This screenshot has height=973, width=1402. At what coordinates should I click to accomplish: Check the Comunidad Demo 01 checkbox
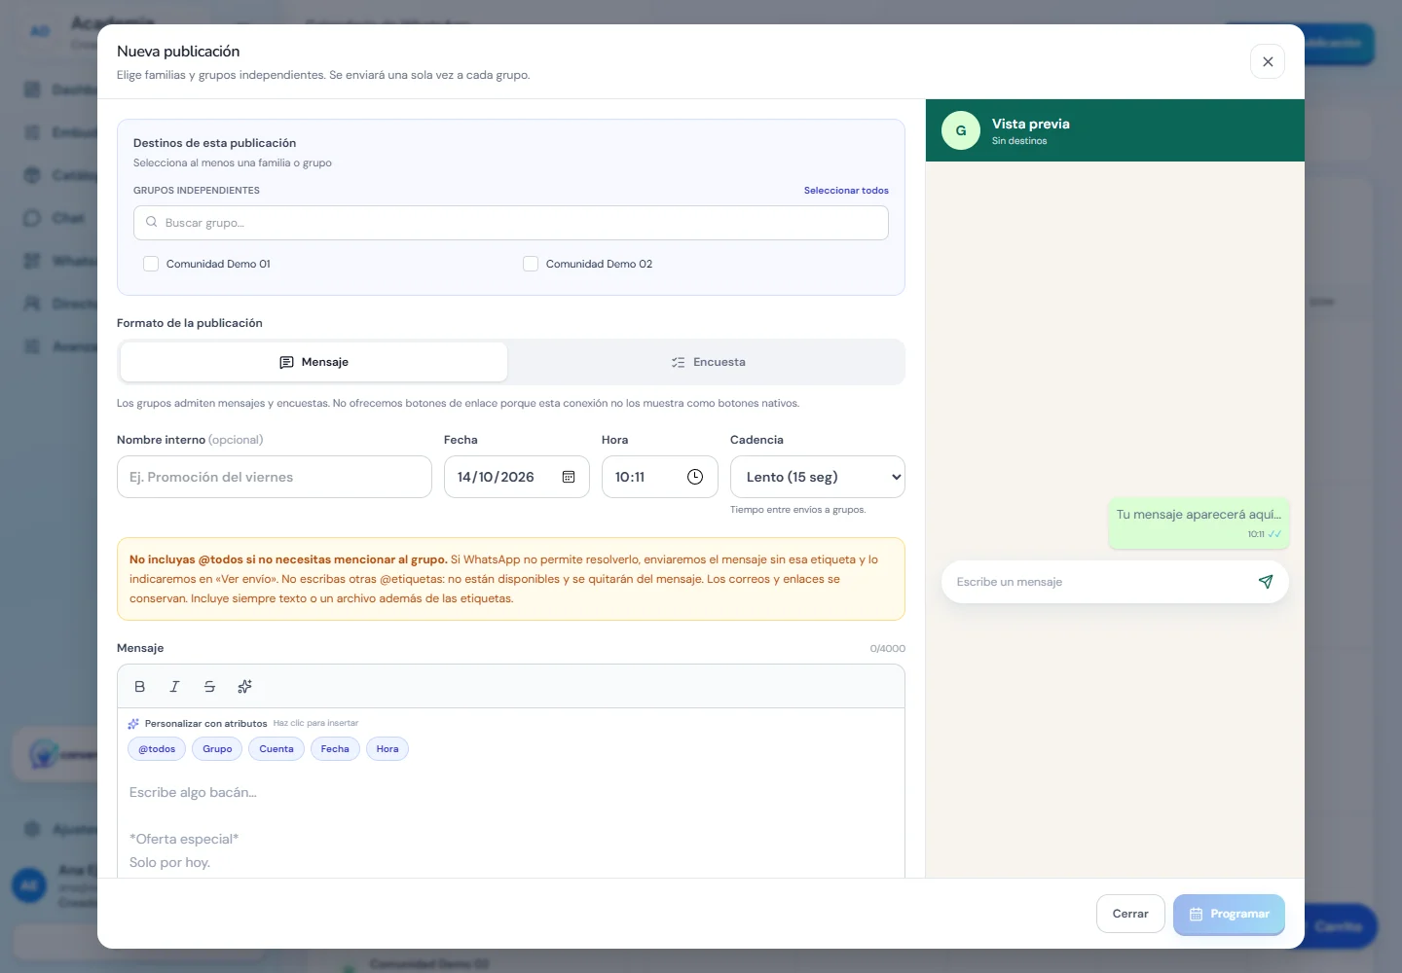151,264
